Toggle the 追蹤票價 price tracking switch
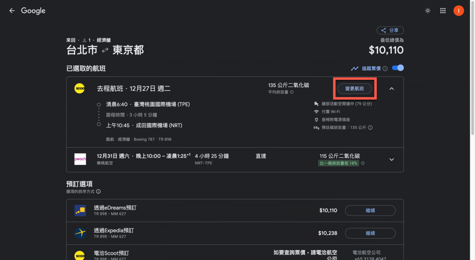The image size is (475, 260). click(x=398, y=68)
